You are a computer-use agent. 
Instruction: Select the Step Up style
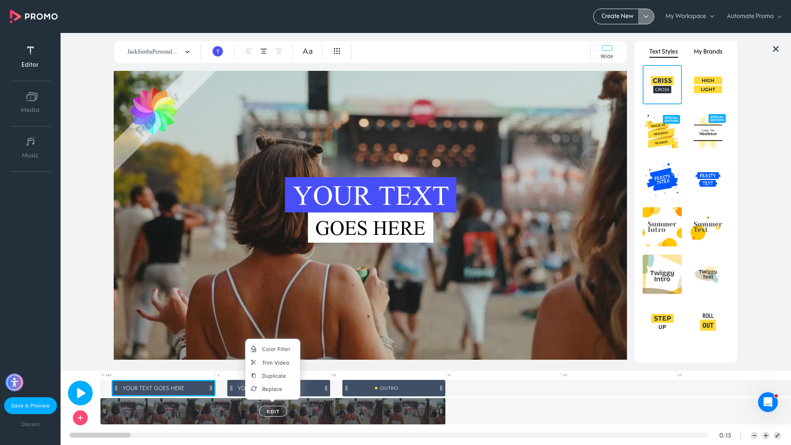point(662,321)
